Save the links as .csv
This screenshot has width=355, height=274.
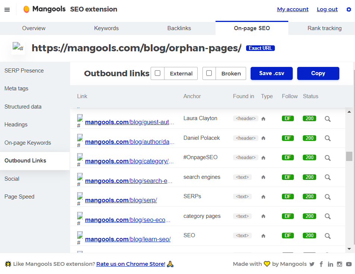point(271,73)
